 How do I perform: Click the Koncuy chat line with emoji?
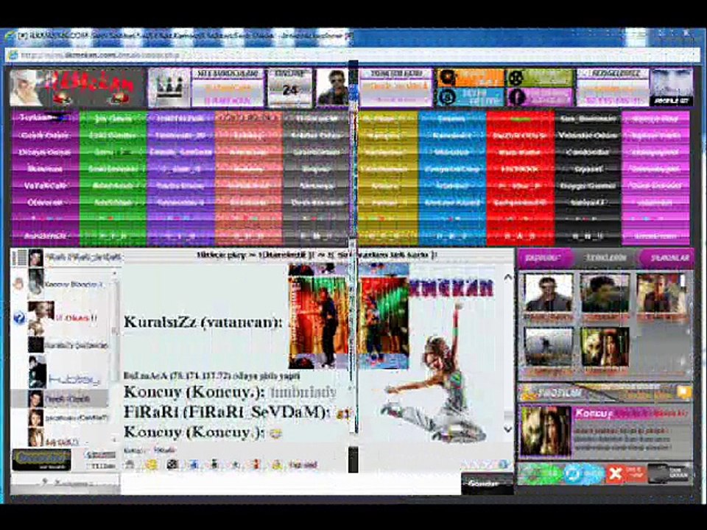(x=203, y=432)
